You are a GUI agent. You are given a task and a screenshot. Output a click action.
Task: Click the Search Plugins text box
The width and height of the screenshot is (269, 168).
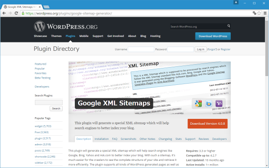(x=49, y=102)
